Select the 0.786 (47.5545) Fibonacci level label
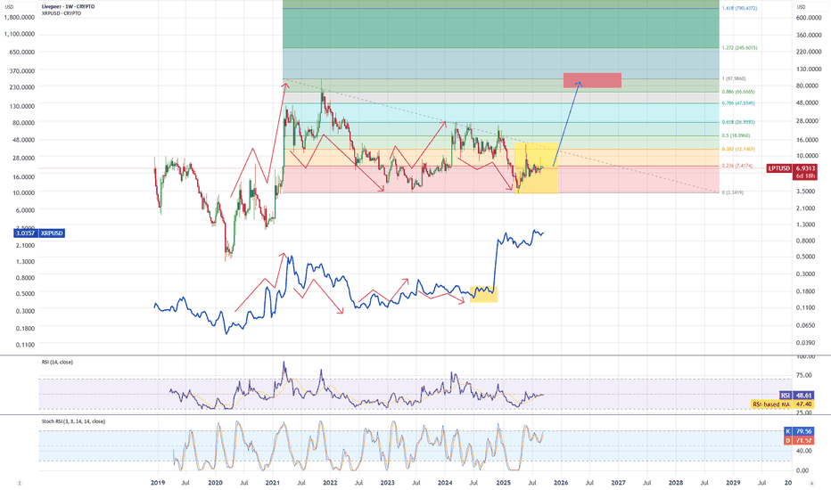831x490 pixels. coord(738,103)
